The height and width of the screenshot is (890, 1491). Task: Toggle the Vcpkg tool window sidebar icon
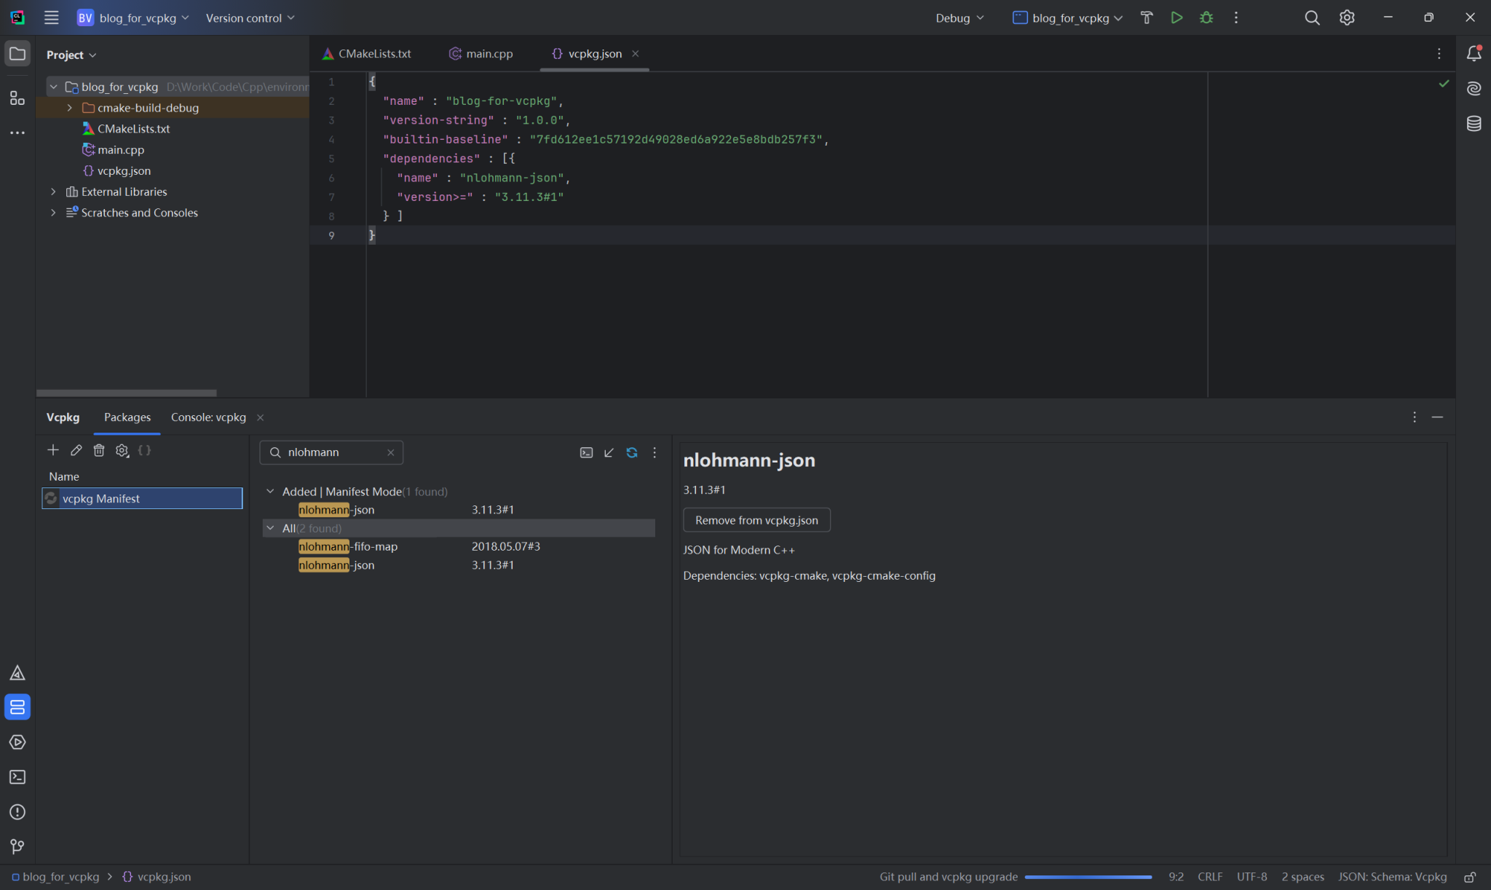17,706
